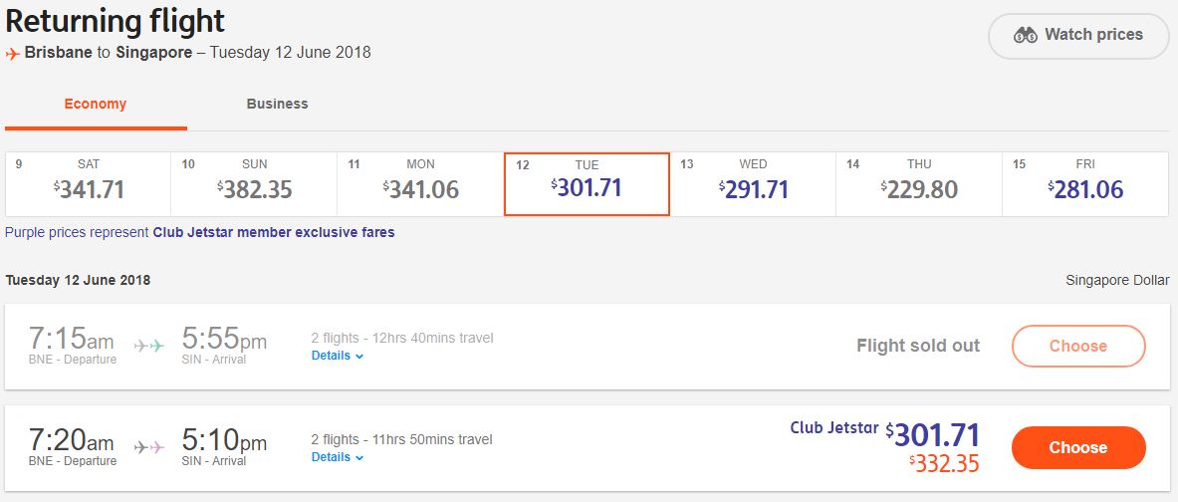Select Friday 15 fare at $281.06
Screen dimensions: 1178x502
point(1085,184)
